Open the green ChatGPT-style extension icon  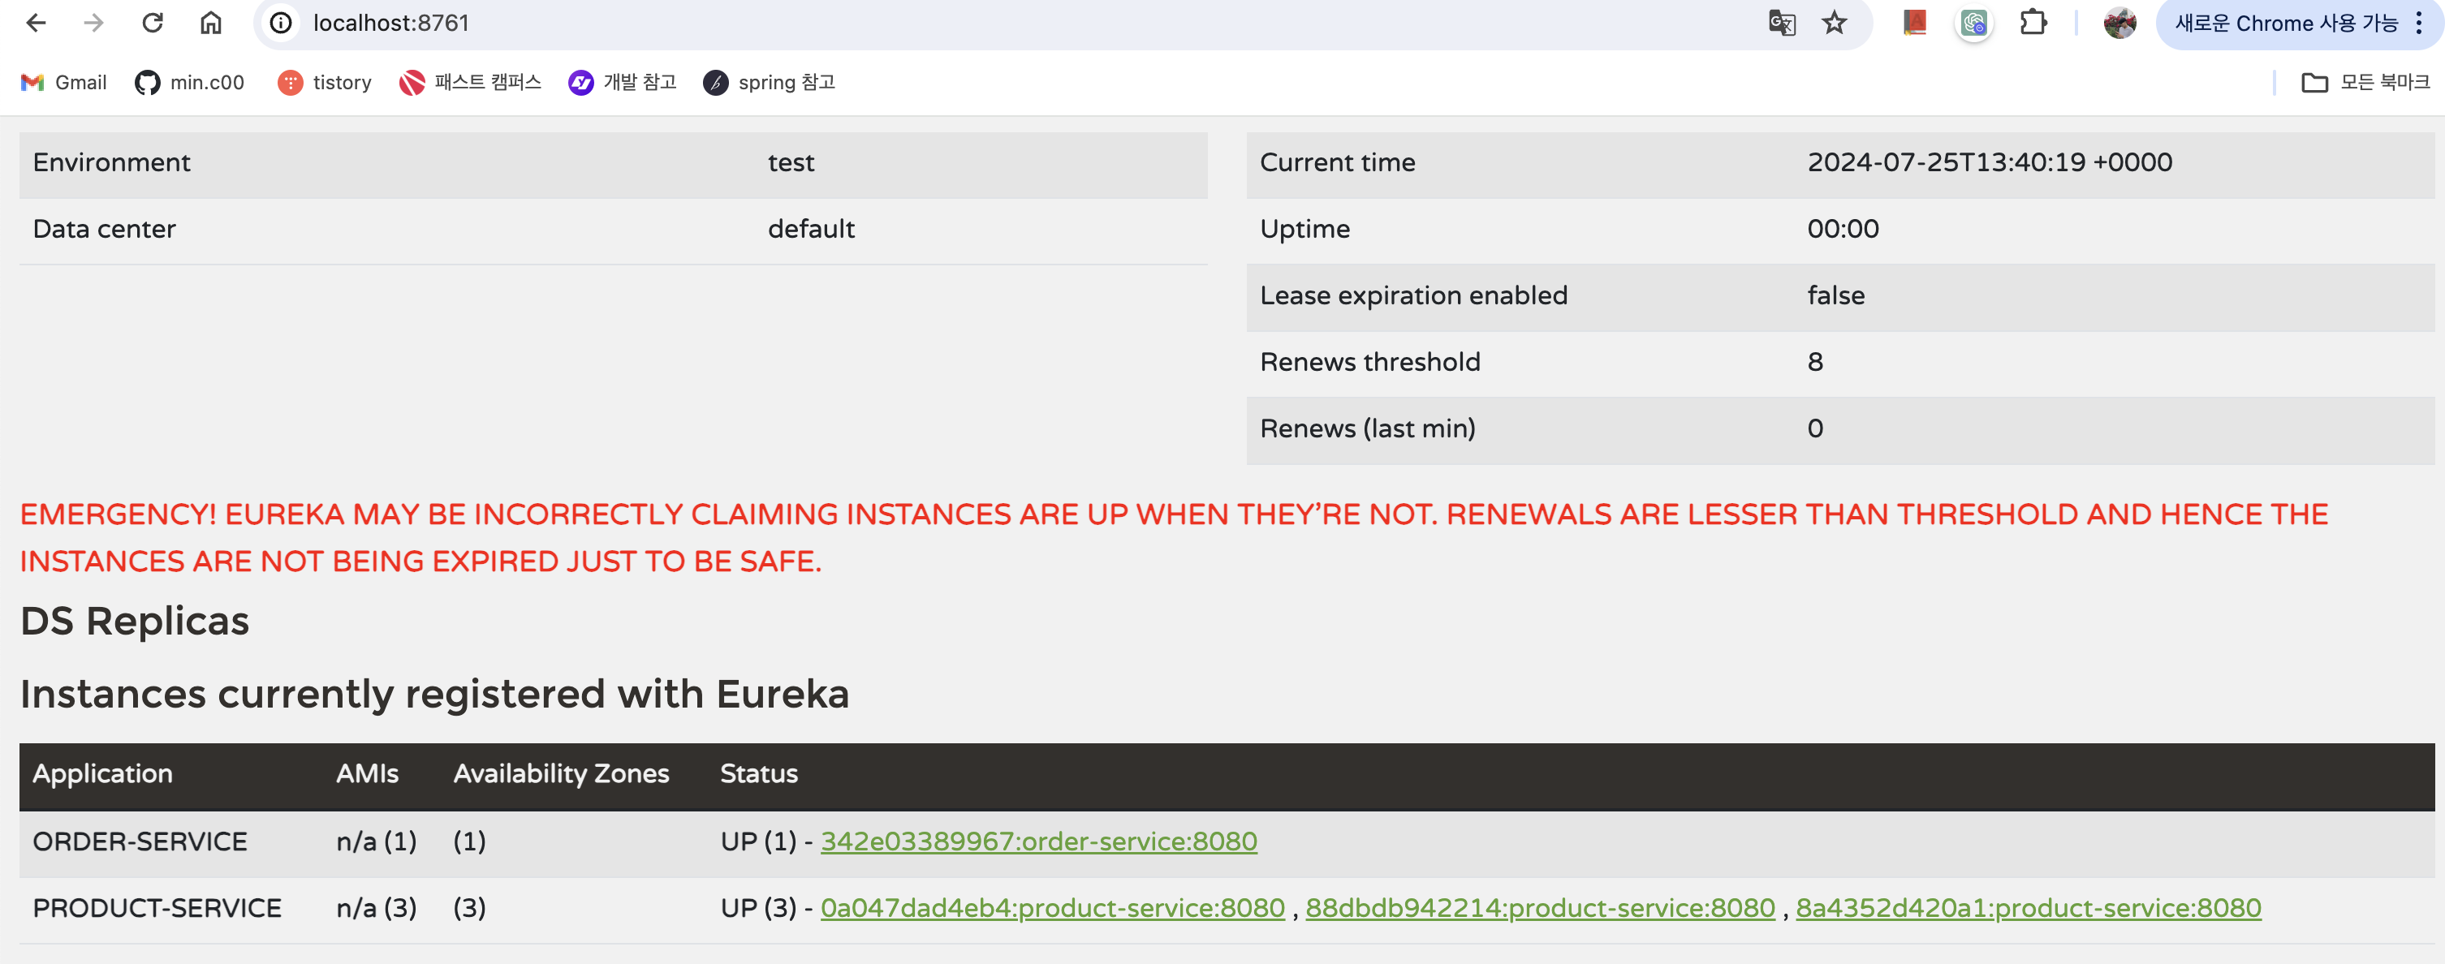[1974, 23]
